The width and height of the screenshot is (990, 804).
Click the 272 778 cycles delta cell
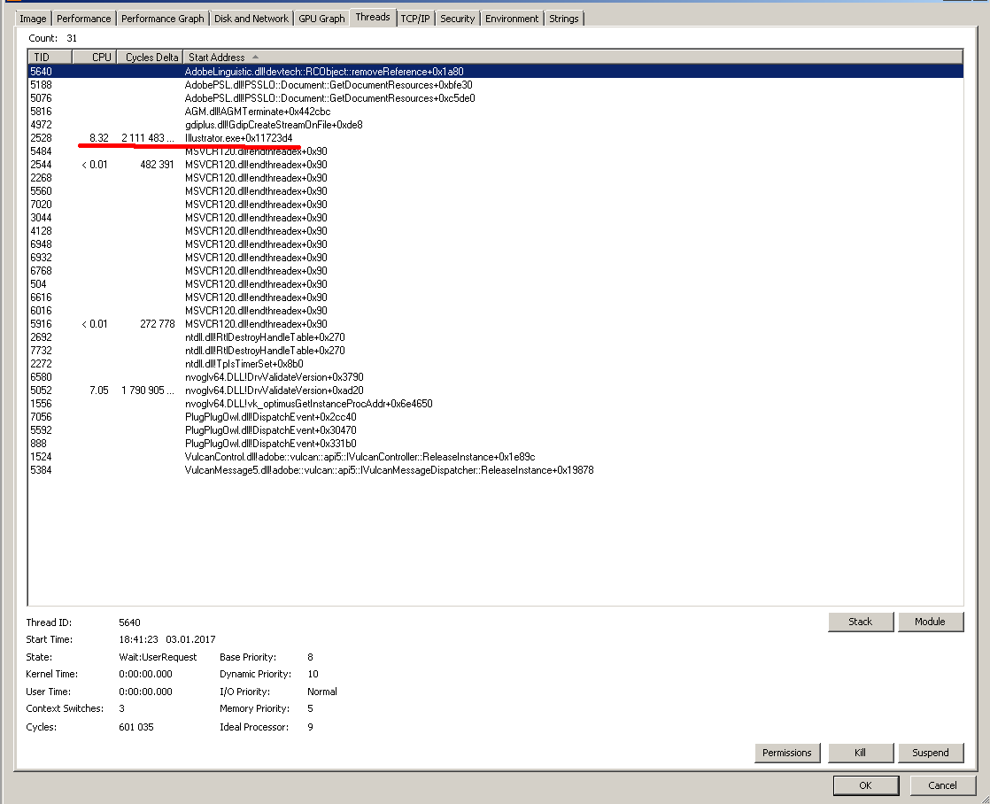pos(158,323)
